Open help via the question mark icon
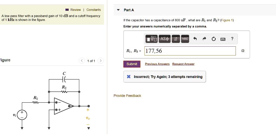The width and height of the screenshot is (276, 134). [232, 39]
